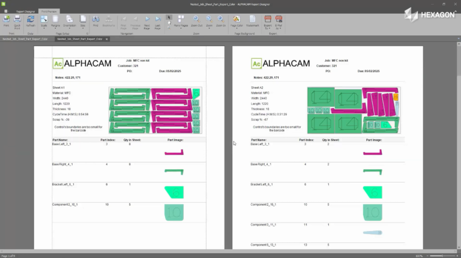Click the Component3_11_1 part image on page two
This screenshot has width=461, height=258.
pyautogui.click(x=373, y=232)
